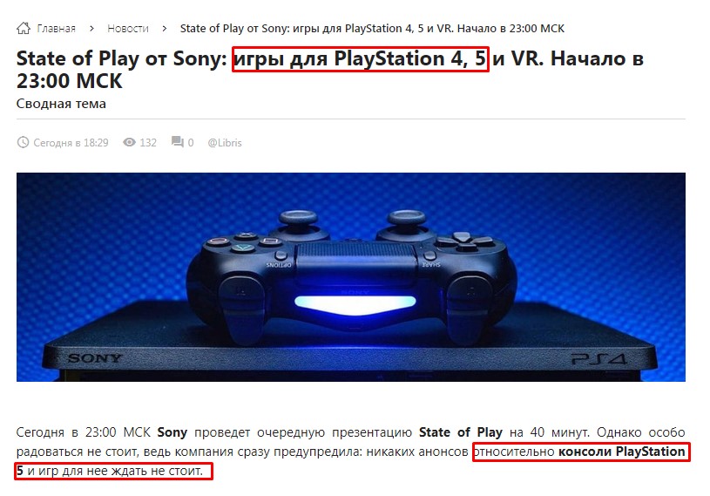Select the current article title breadcrumb
Screen dimensions: 710x496
[x=372, y=29]
